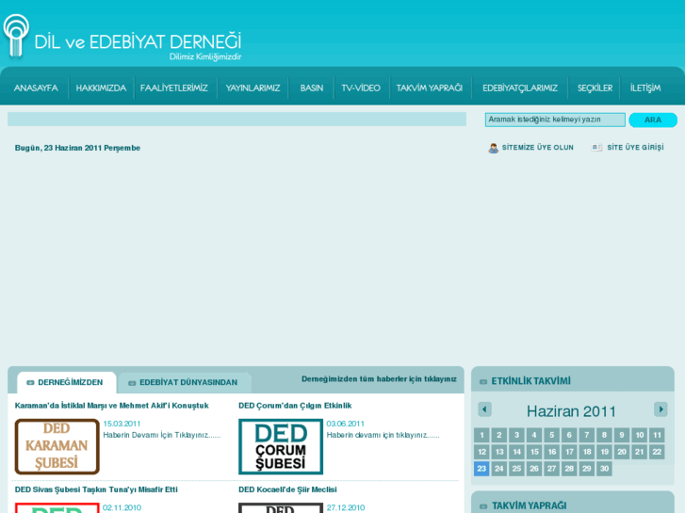Viewport: 685px width, 513px height.
Task: Open the ANASAYFA menu item
Action: click(x=36, y=88)
